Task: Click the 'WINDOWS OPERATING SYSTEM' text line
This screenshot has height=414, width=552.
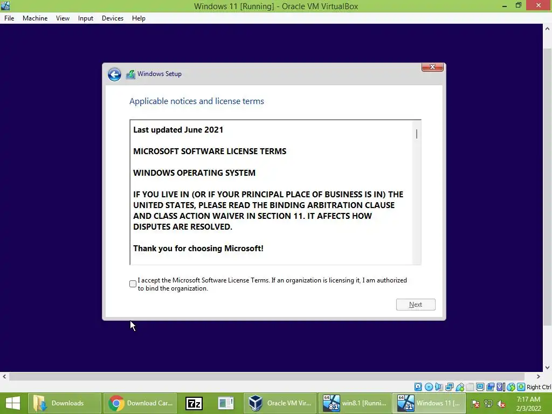Action: tap(194, 173)
